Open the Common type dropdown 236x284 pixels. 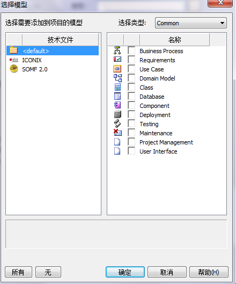[x=191, y=23]
